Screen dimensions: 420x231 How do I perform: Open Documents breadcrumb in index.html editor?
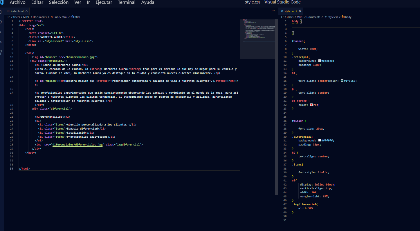pyautogui.click(x=40, y=17)
